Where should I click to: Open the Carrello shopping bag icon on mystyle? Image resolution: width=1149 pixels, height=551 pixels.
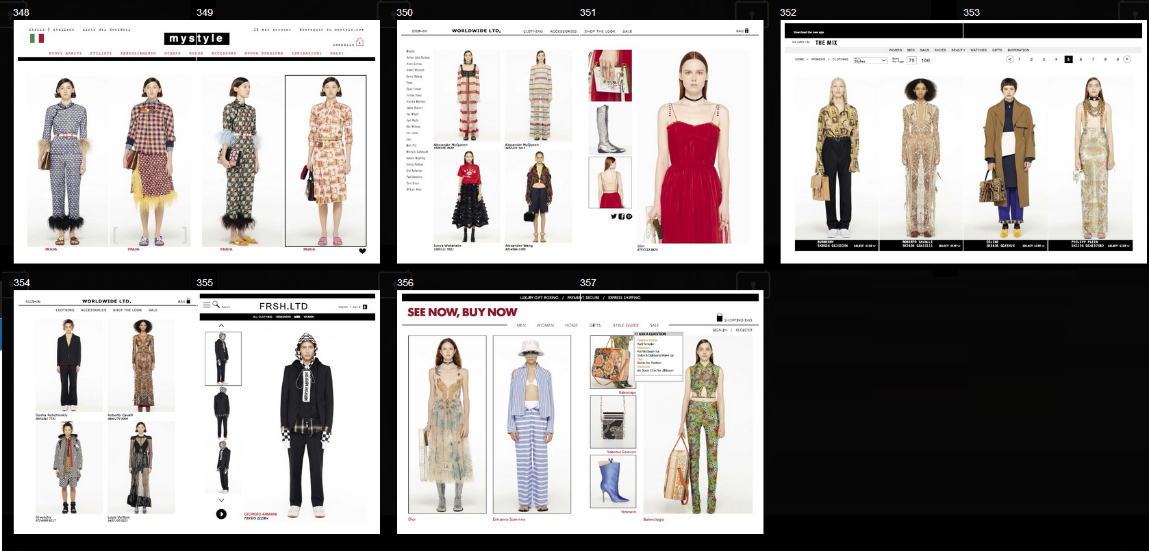[359, 42]
